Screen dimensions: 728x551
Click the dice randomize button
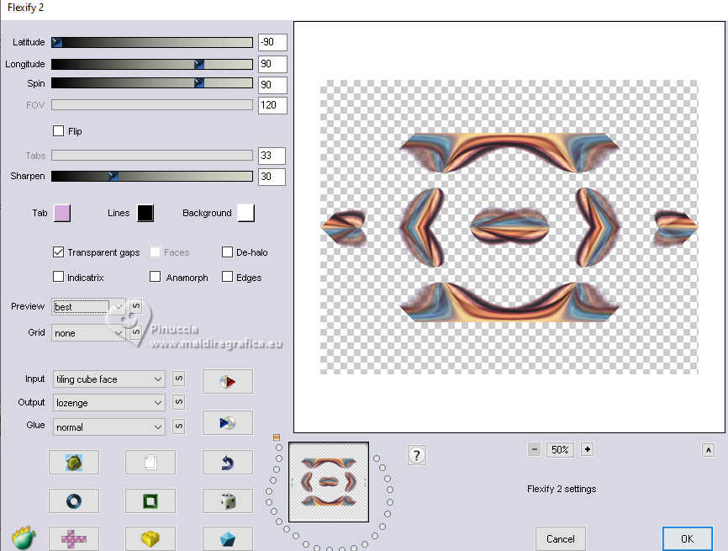(228, 501)
